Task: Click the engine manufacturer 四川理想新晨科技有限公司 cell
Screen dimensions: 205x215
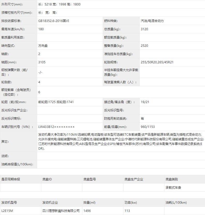Action: 61,211
